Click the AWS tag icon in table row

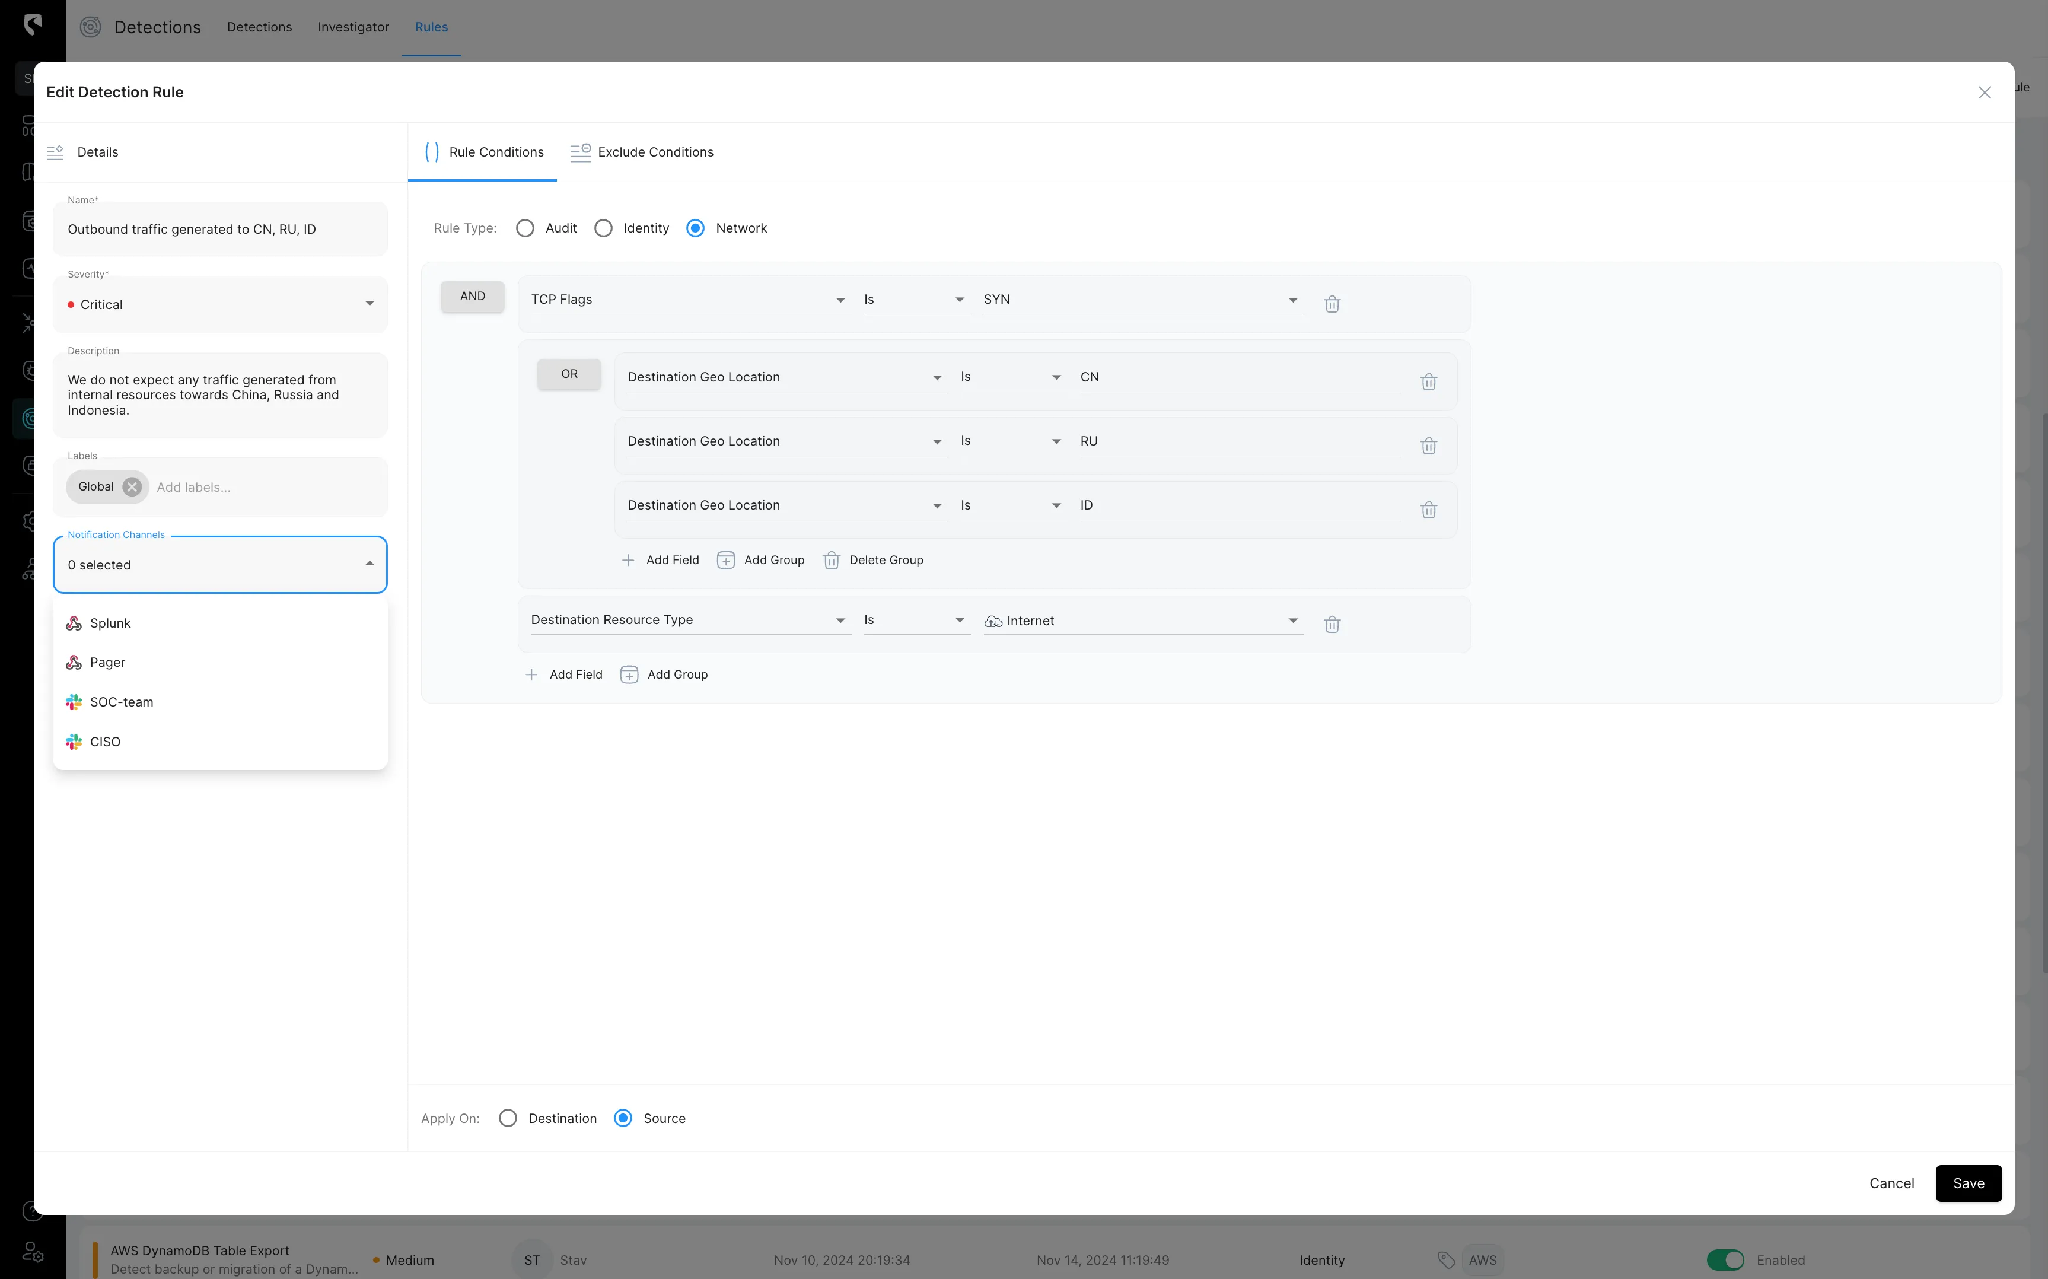pyautogui.click(x=1446, y=1259)
